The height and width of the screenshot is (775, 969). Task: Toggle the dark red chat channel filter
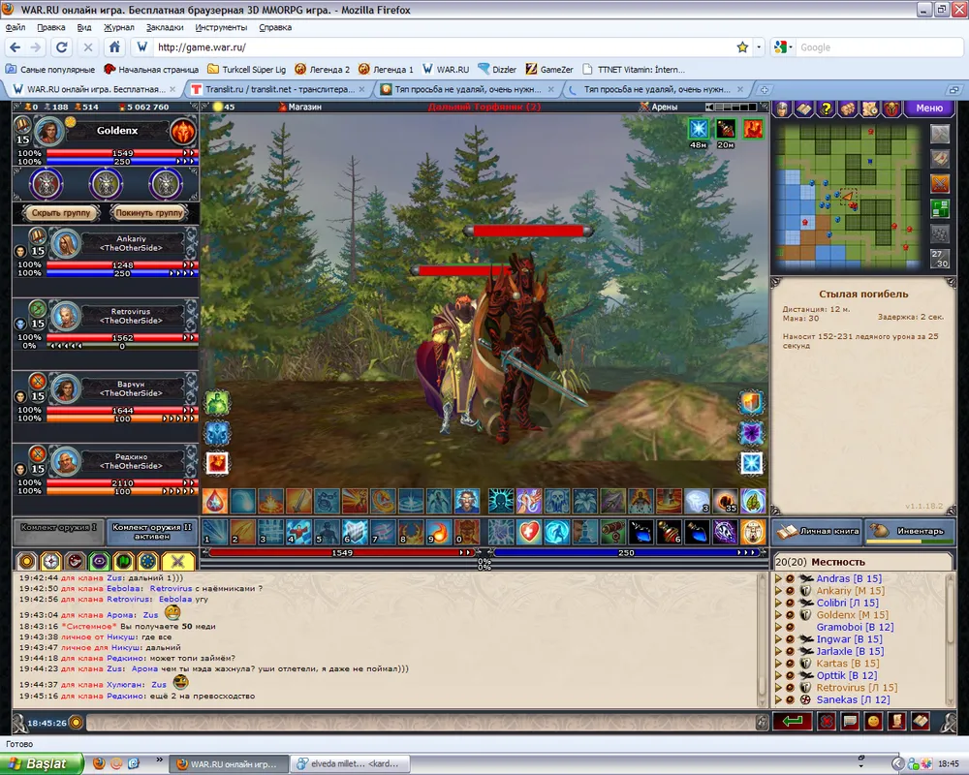point(76,561)
